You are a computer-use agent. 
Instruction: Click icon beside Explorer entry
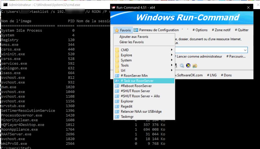[x=117, y=102]
